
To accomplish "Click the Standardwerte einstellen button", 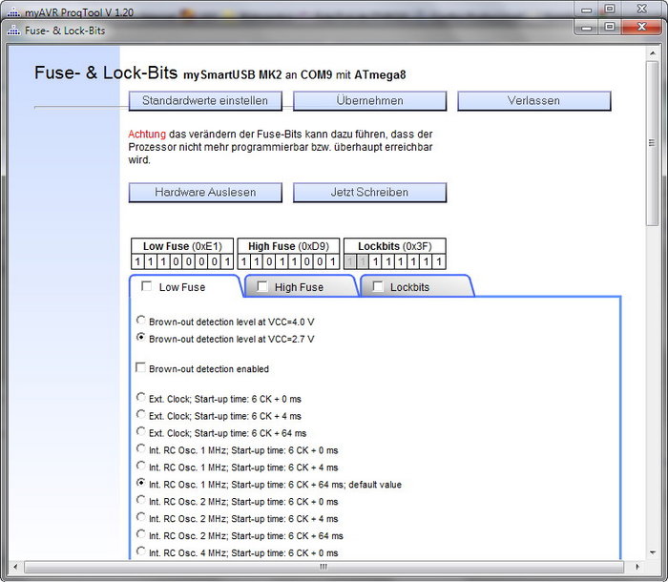I will click(205, 101).
